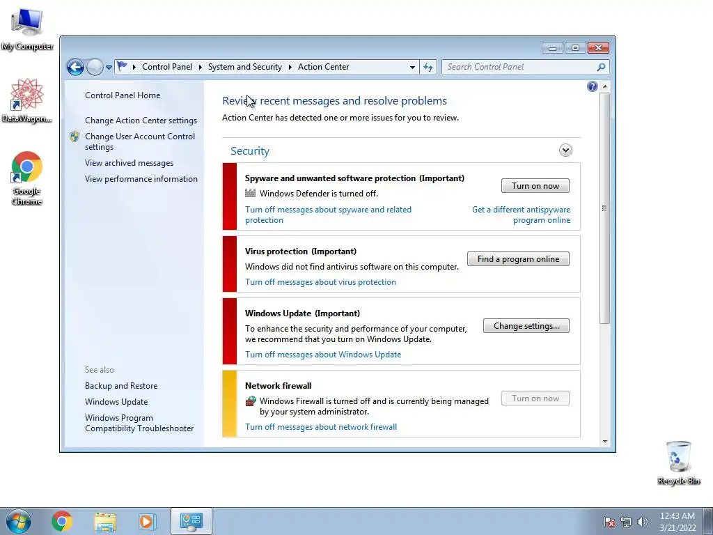Go back with the blue Back arrow
Viewport: 713px width, 535px height.
(75, 68)
